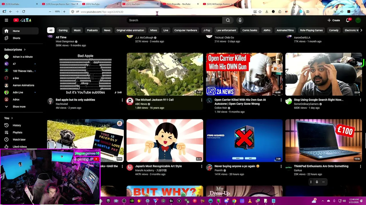
Task: Open the notifications bell
Action: 348,20
